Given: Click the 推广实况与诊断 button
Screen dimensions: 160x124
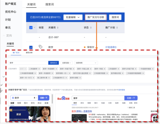Looking at the screenshot, I should [96, 17].
